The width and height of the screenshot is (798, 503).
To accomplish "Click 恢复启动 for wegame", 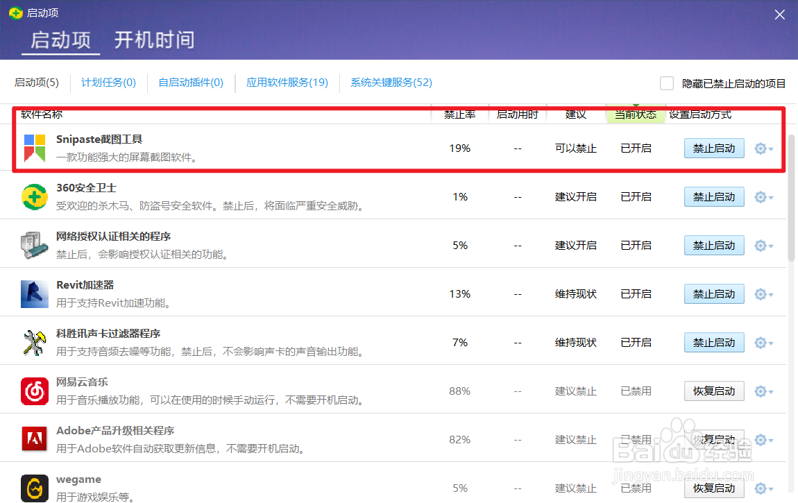I will [x=714, y=488].
